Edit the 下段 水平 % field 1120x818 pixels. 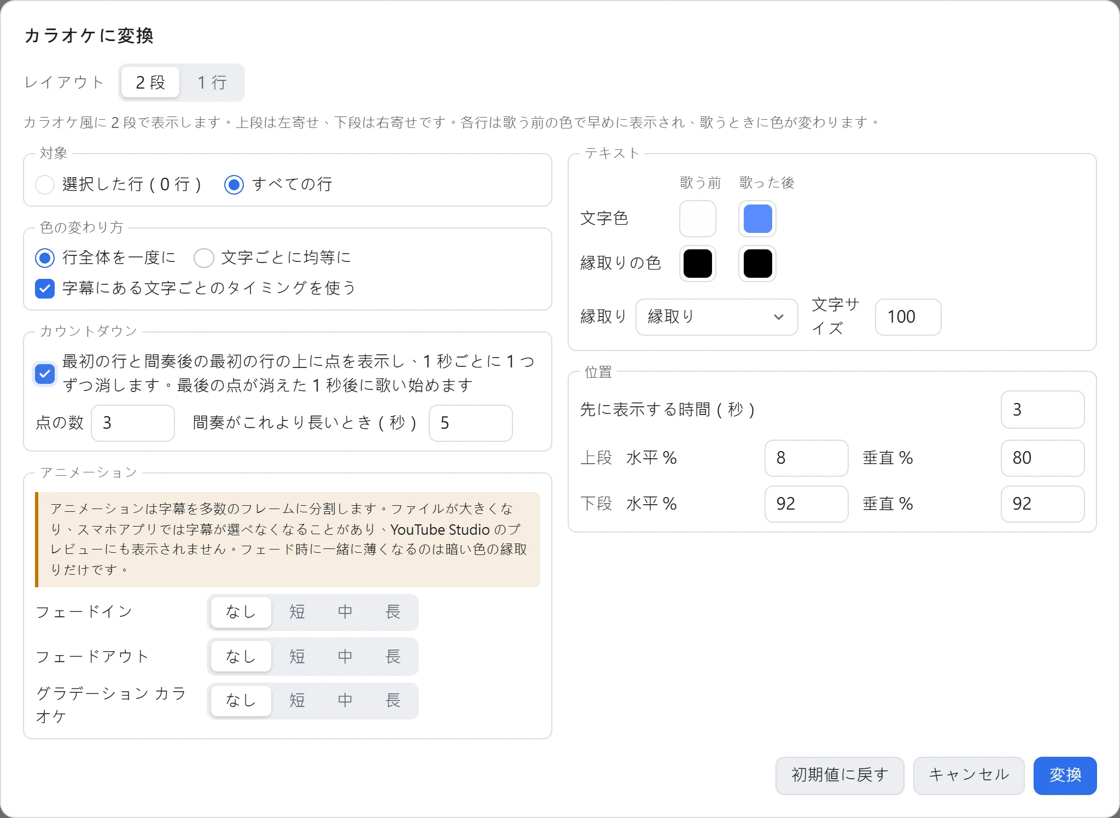[806, 504]
